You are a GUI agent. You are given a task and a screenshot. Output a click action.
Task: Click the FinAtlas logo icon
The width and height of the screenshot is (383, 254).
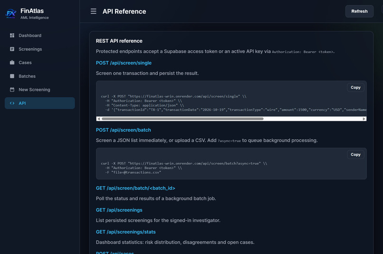pos(11,14)
